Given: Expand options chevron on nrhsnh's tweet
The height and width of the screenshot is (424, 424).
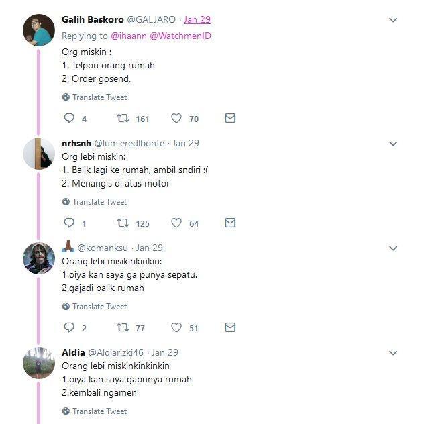Looking at the screenshot, I should [x=393, y=144].
